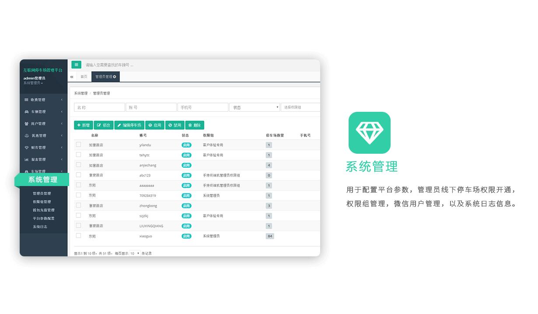Select the checkbox for the abc123 row
Screen dimensions: 538x314
(79, 175)
